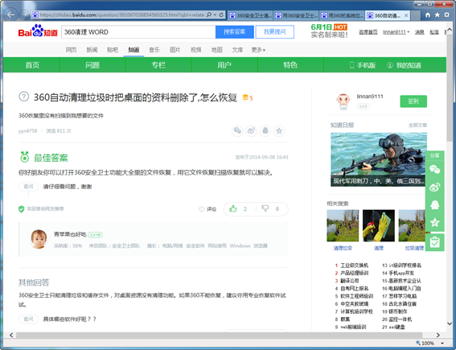Viewport: 456px width, 350px height.
Task: Open the 手机版 link
Action: tap(363, 65)
